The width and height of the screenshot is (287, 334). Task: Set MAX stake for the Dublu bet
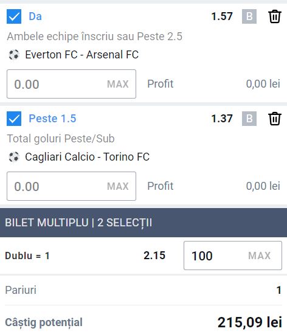click(259, 256)
